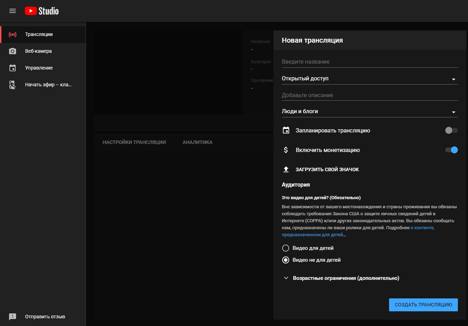Viewport: 468px width, 326px height.
Task: Select the live stream icon in sidebar
Action: [13, 35]
